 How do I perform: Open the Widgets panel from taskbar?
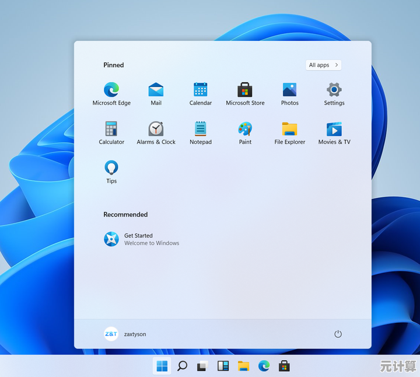223,366
